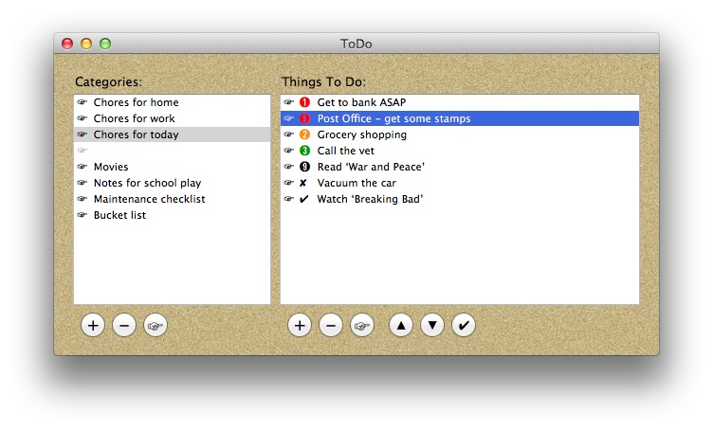Mark selected to-do done with checkmark button
The height and width of the screenshot is (430, 713).
pos(464,325)
